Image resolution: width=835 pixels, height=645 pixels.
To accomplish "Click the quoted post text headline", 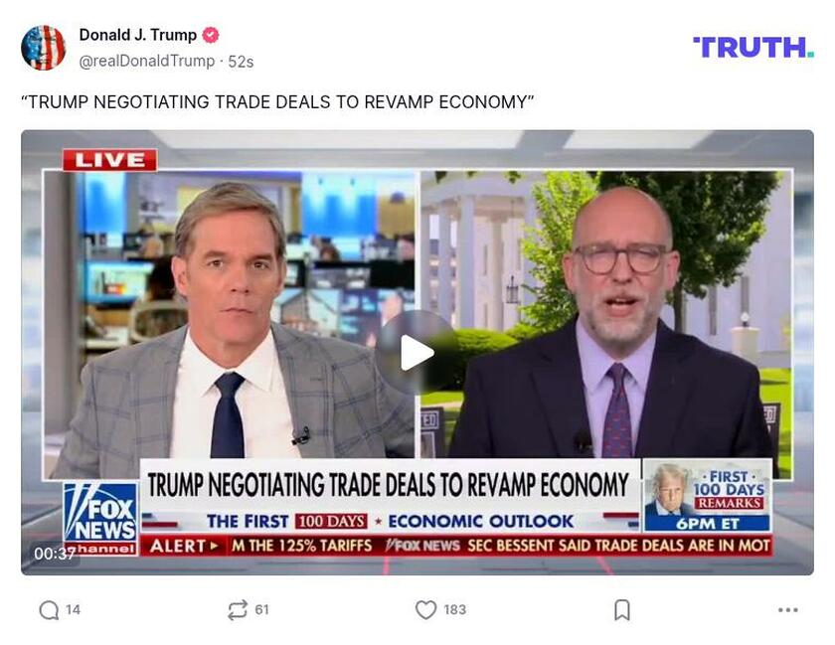I will pyautogui.click(x=277, y=101).
